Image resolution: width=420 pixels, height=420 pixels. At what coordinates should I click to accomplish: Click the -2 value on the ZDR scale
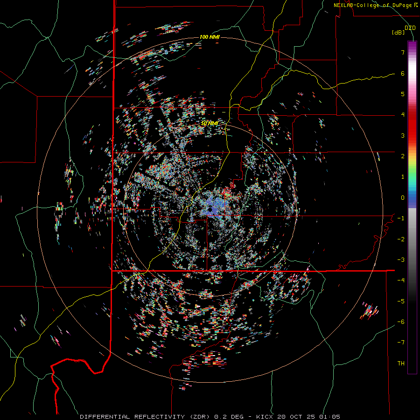[x=401, y=239]
